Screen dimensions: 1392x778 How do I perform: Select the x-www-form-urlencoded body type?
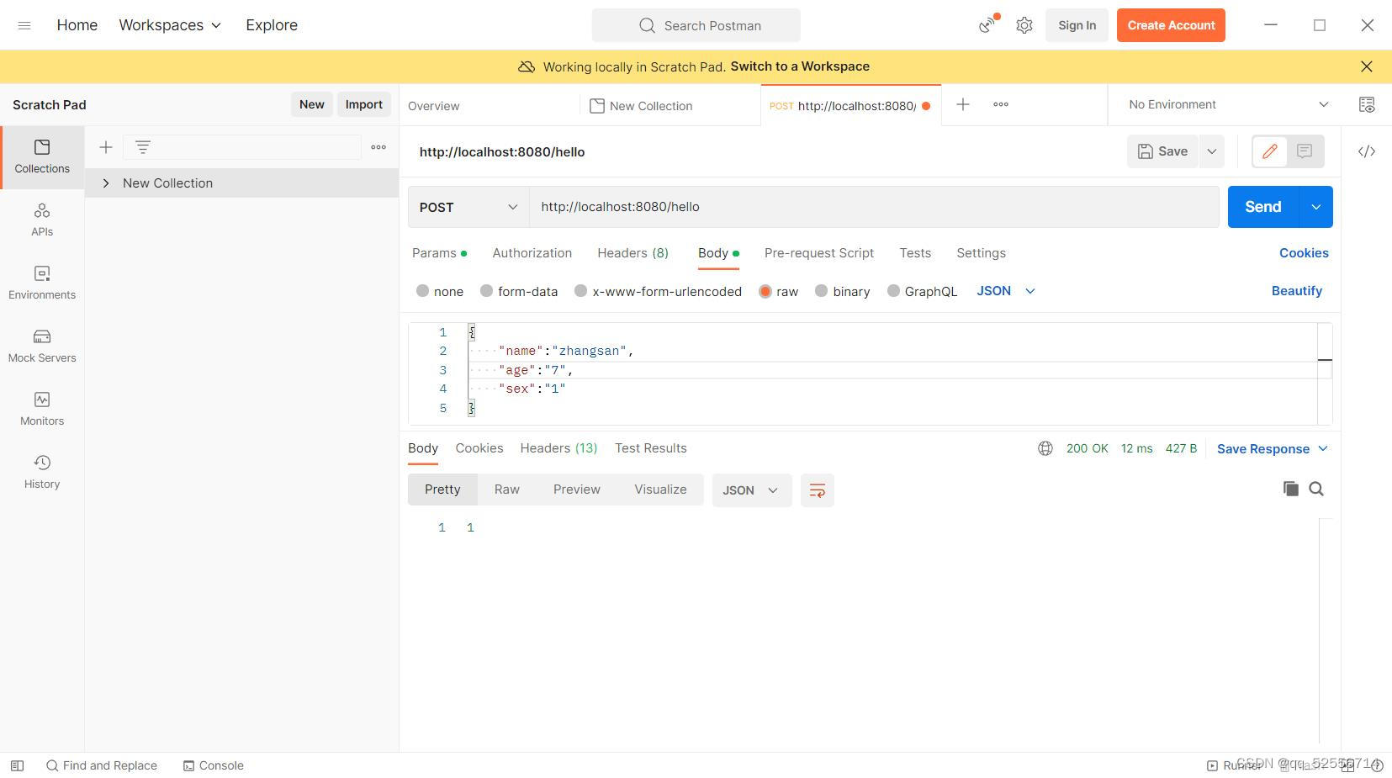pyautogui.click(x=580, y=291)
